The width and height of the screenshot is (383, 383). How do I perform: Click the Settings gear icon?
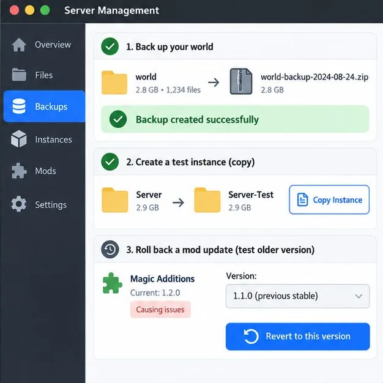coord(19,204)
